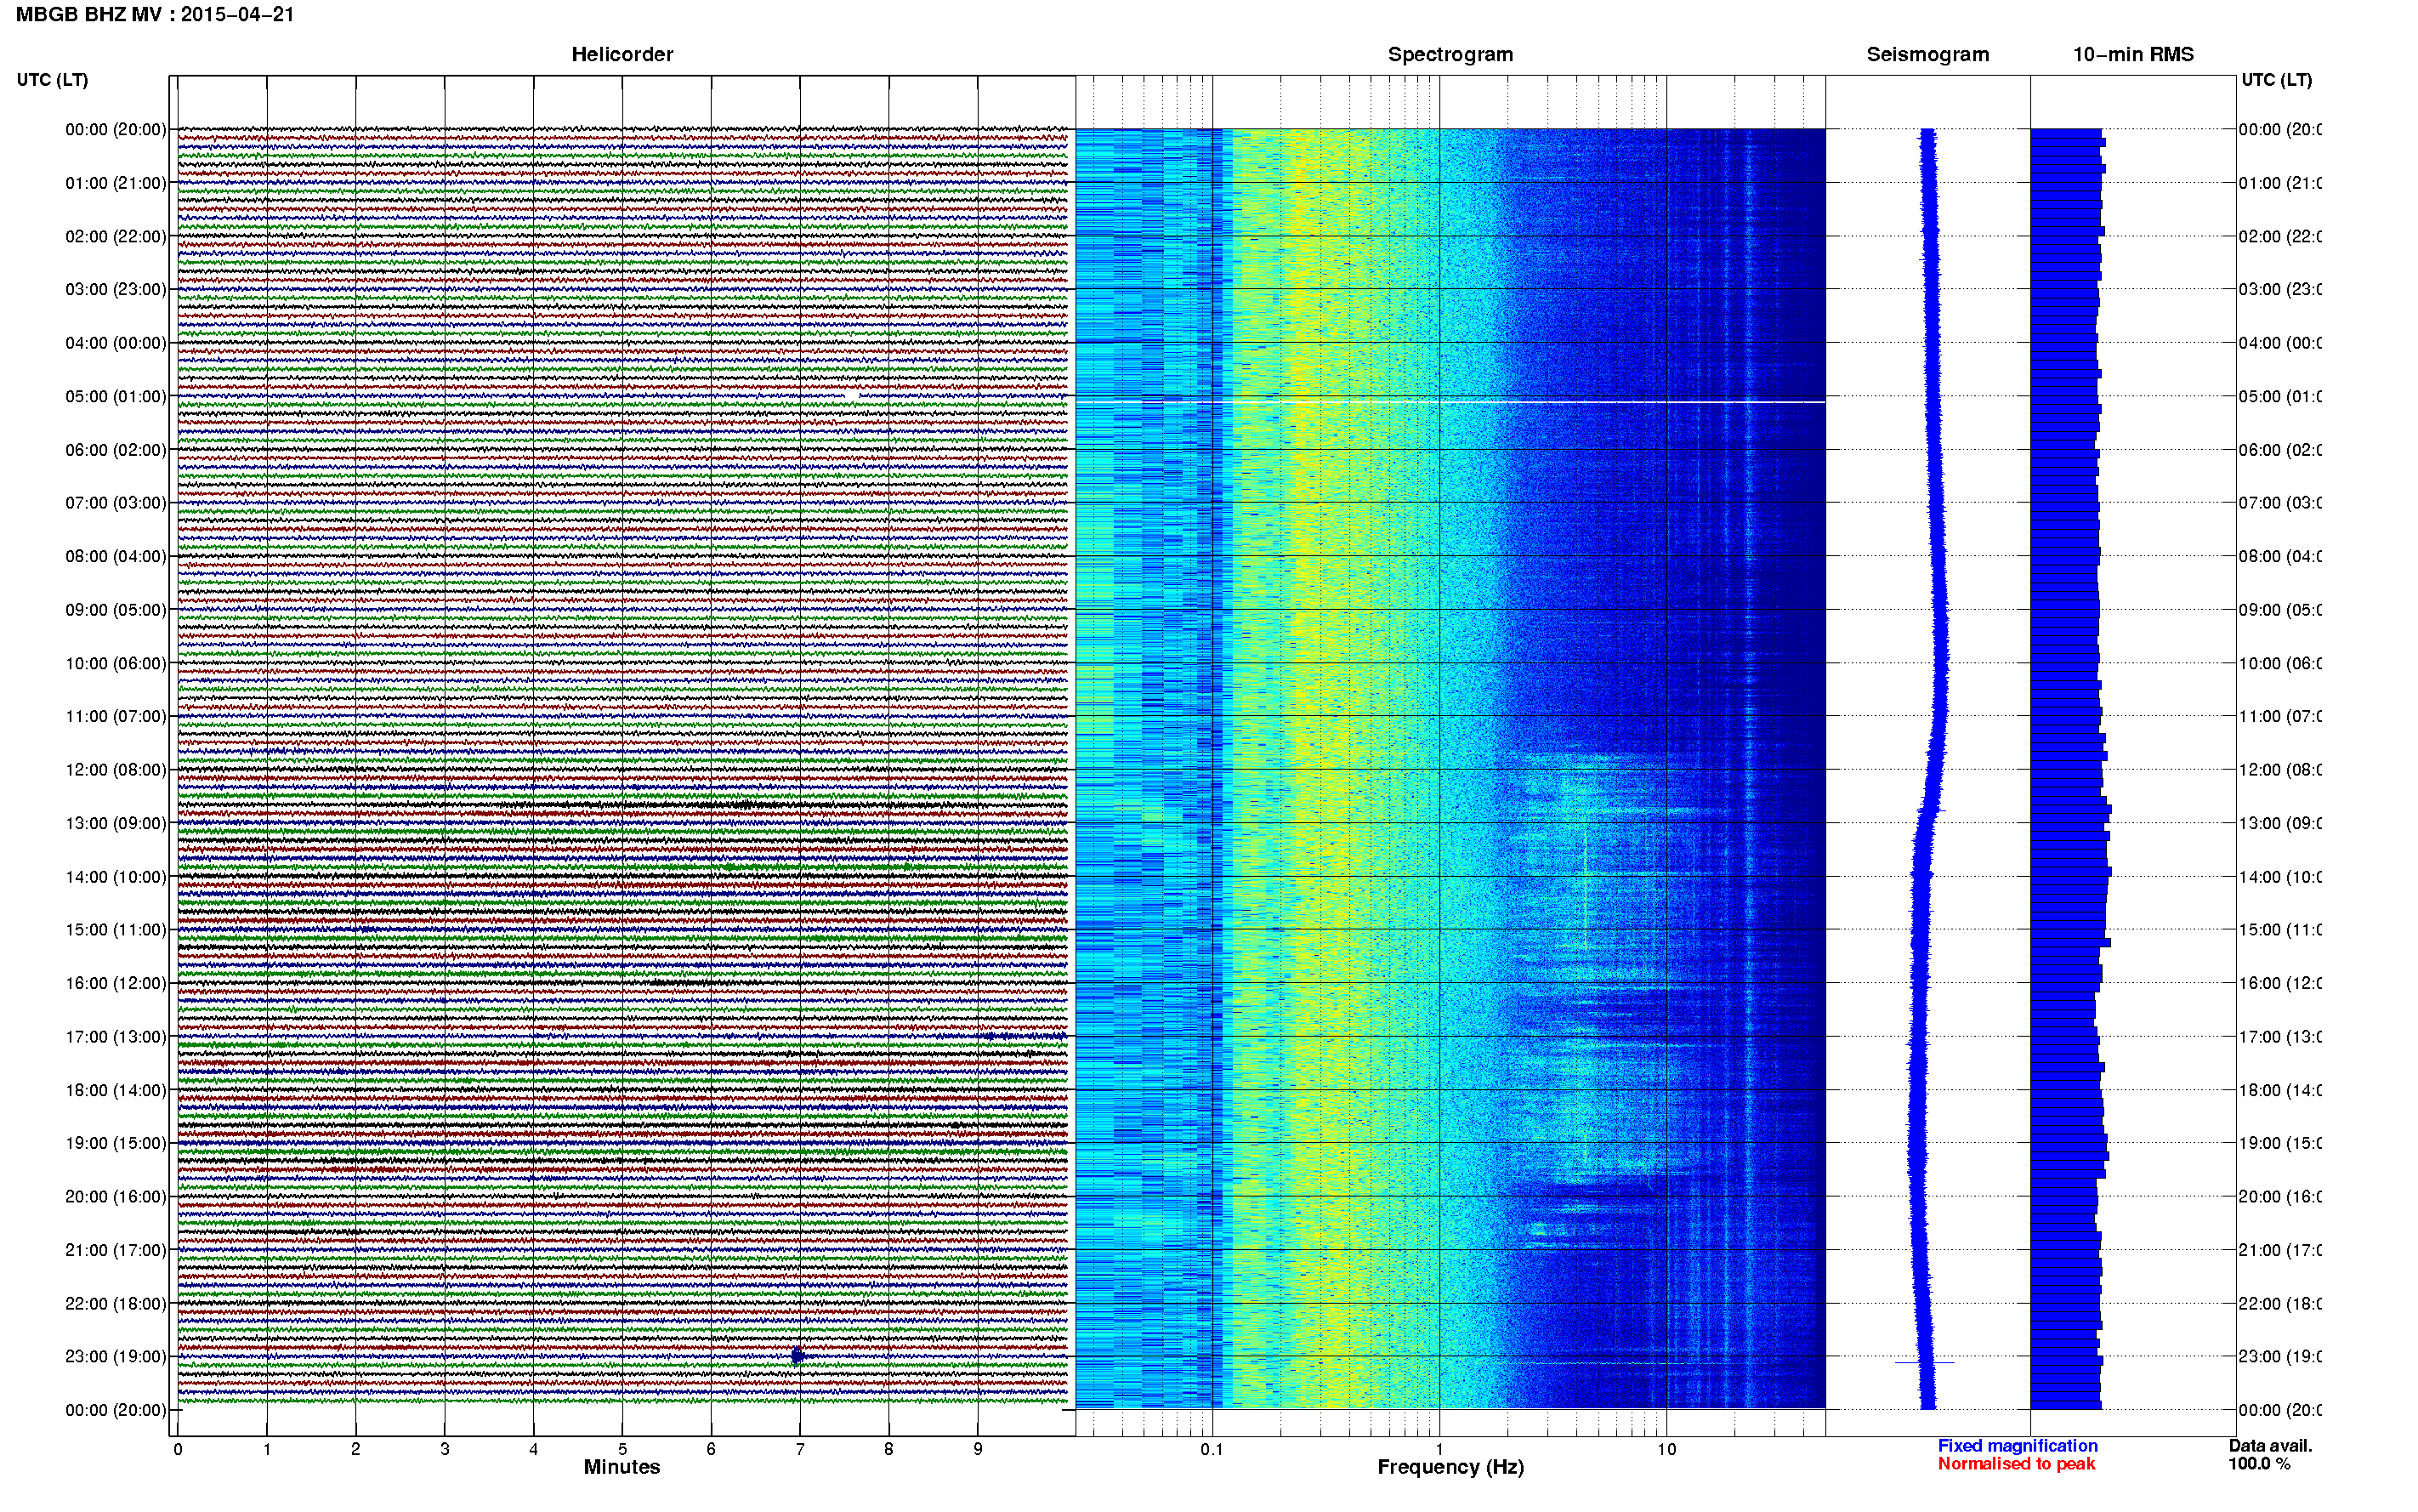Select the left axis label "01:00 (21:00)"
Image resolution: width=2418 pixels, height=1512 pixels.
[116, 183]
